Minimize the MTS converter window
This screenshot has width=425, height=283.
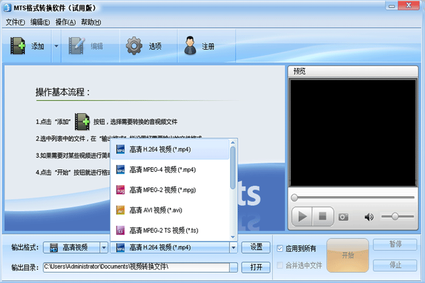point(392,6)
